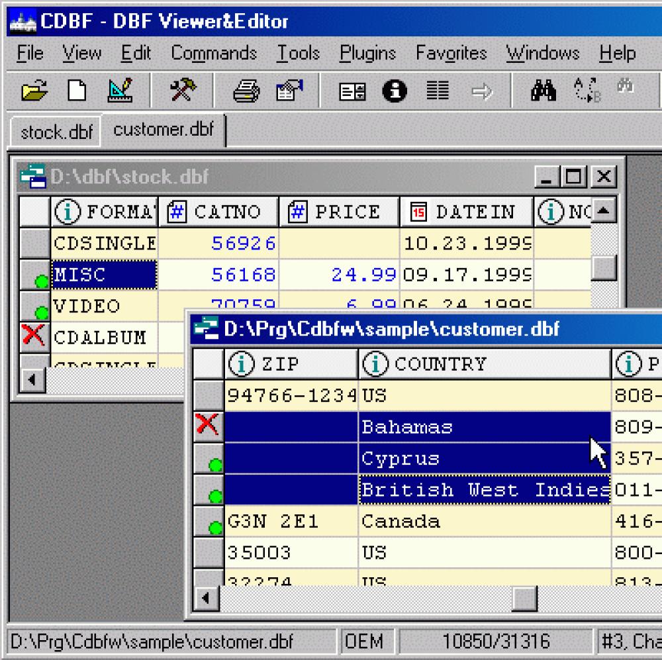Switch to record card view icon
The width and height of the screenshot is (662, 660).
352,91
